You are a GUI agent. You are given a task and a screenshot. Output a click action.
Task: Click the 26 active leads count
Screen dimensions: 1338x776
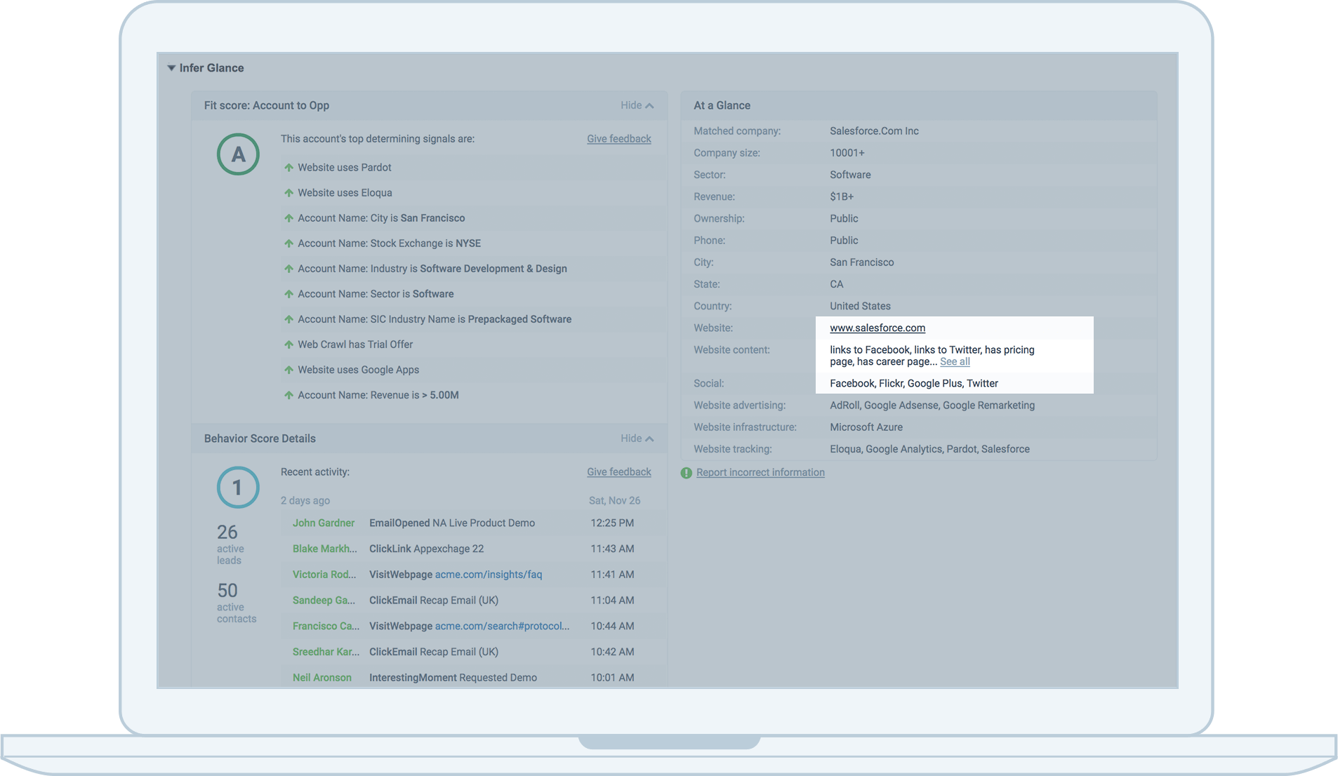[227, 533]
